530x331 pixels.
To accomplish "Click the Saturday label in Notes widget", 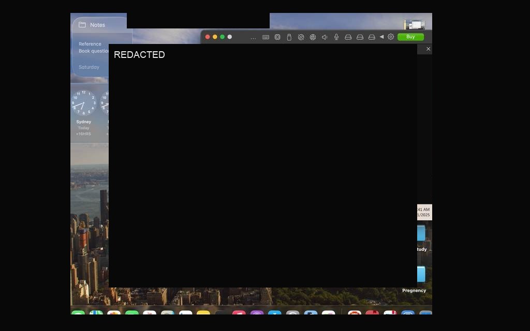I will point(89,67).
